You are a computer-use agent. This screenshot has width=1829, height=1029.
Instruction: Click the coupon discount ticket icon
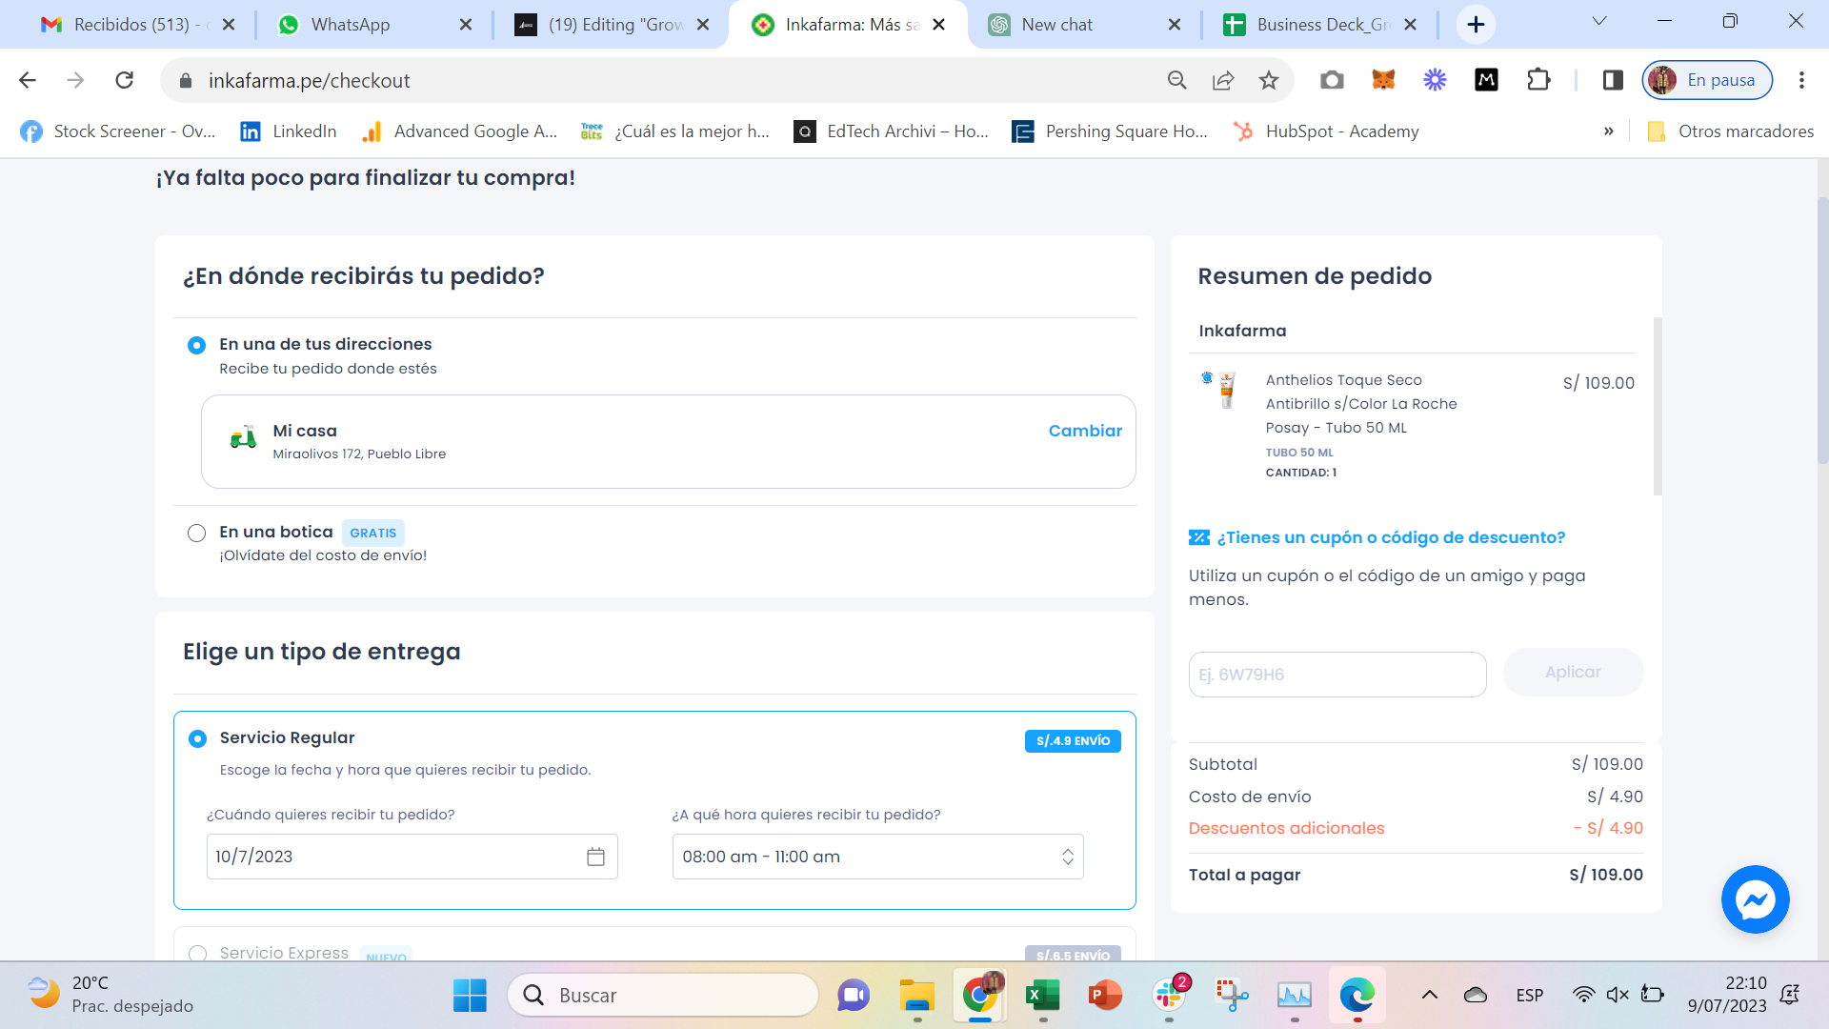[1199, 537]
